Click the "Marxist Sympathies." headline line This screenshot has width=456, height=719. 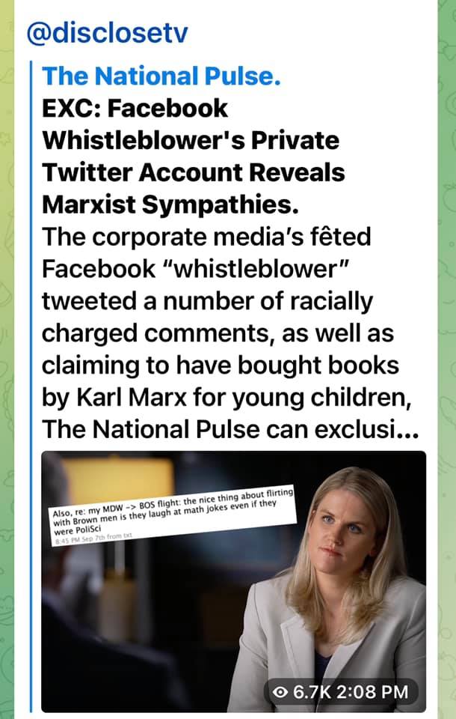point(170,205)
